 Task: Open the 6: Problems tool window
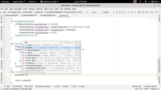tap(17, 86)
